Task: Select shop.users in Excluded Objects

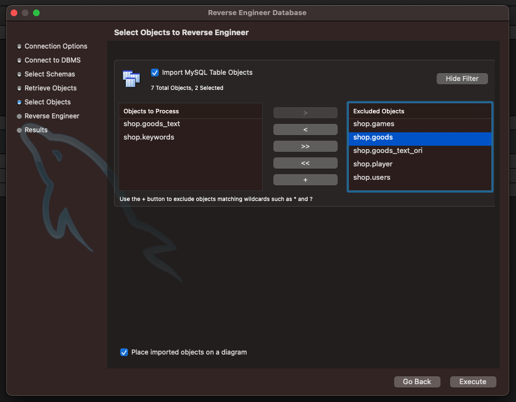Action: click(x=420, y=178)
